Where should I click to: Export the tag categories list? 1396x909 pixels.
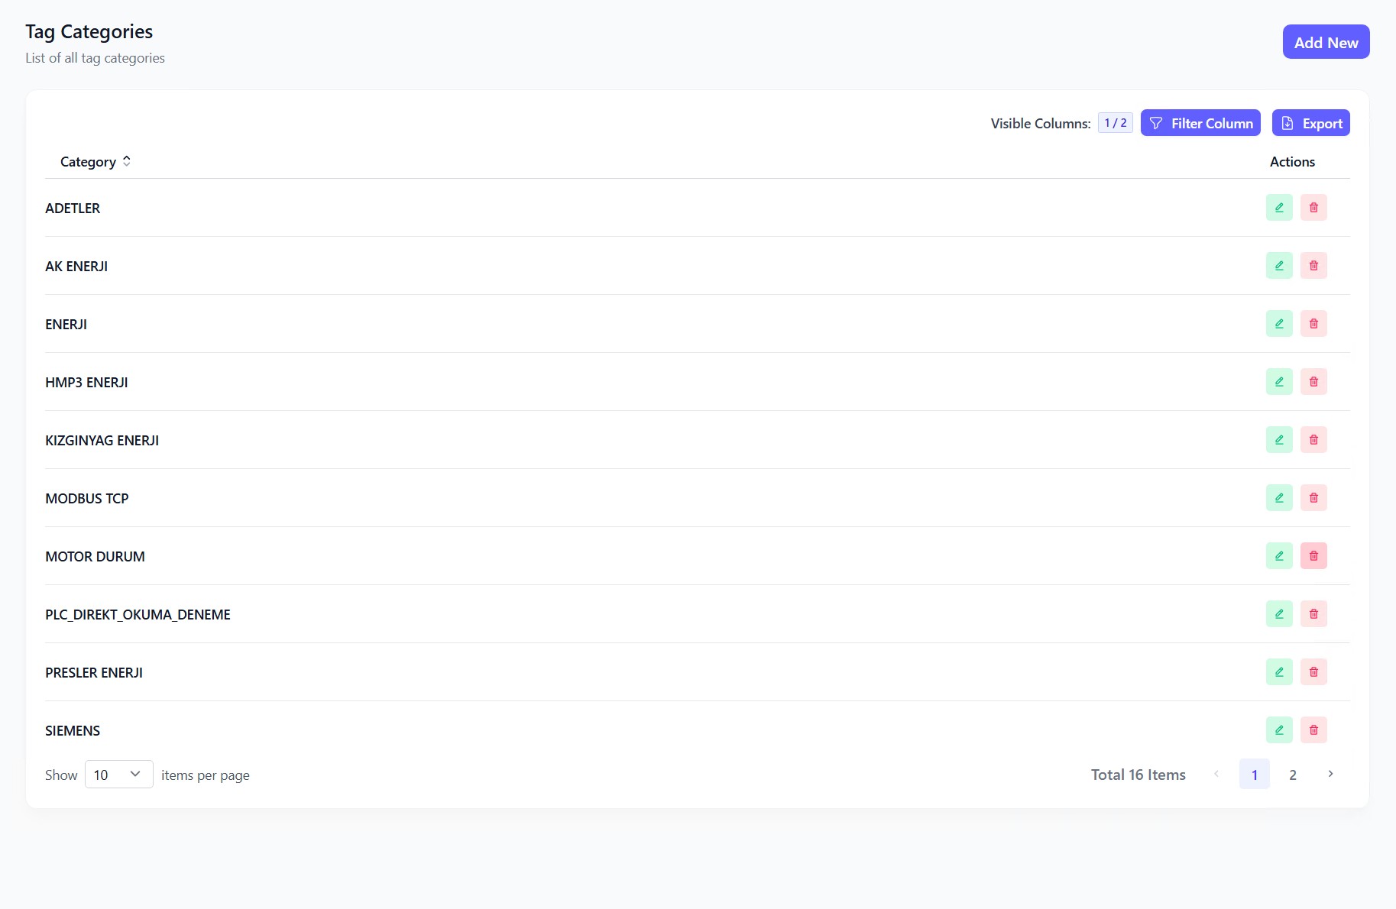click(x=1310, y=123)
